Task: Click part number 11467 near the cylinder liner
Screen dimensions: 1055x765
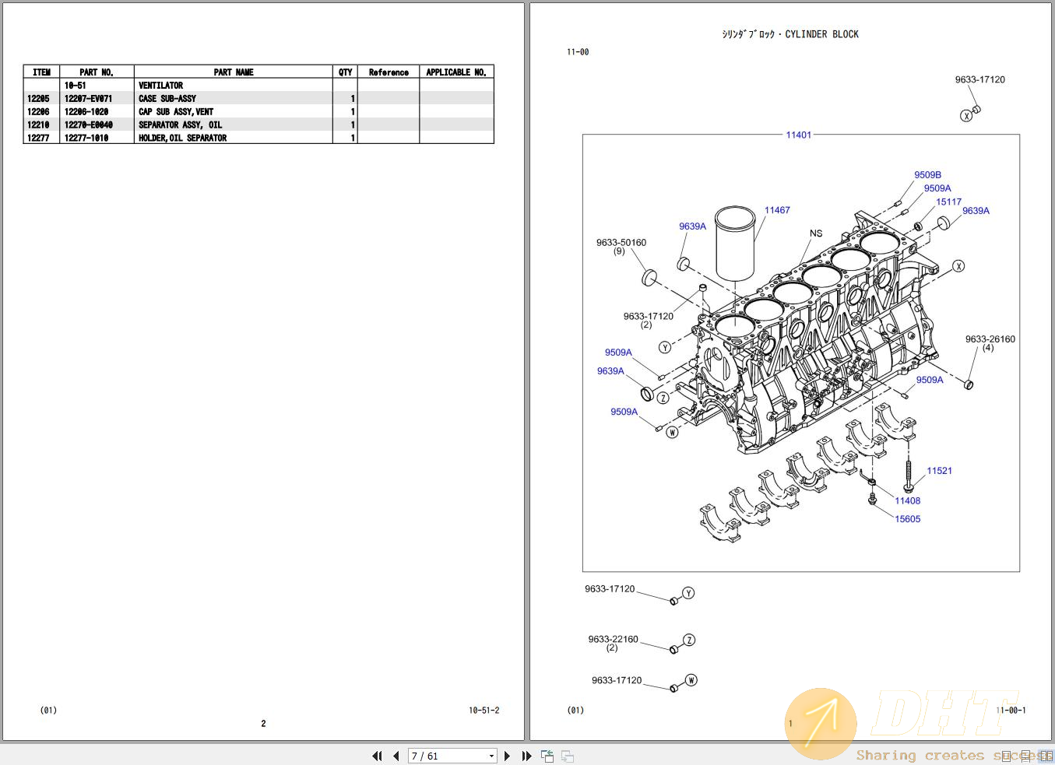Action: 777,210
